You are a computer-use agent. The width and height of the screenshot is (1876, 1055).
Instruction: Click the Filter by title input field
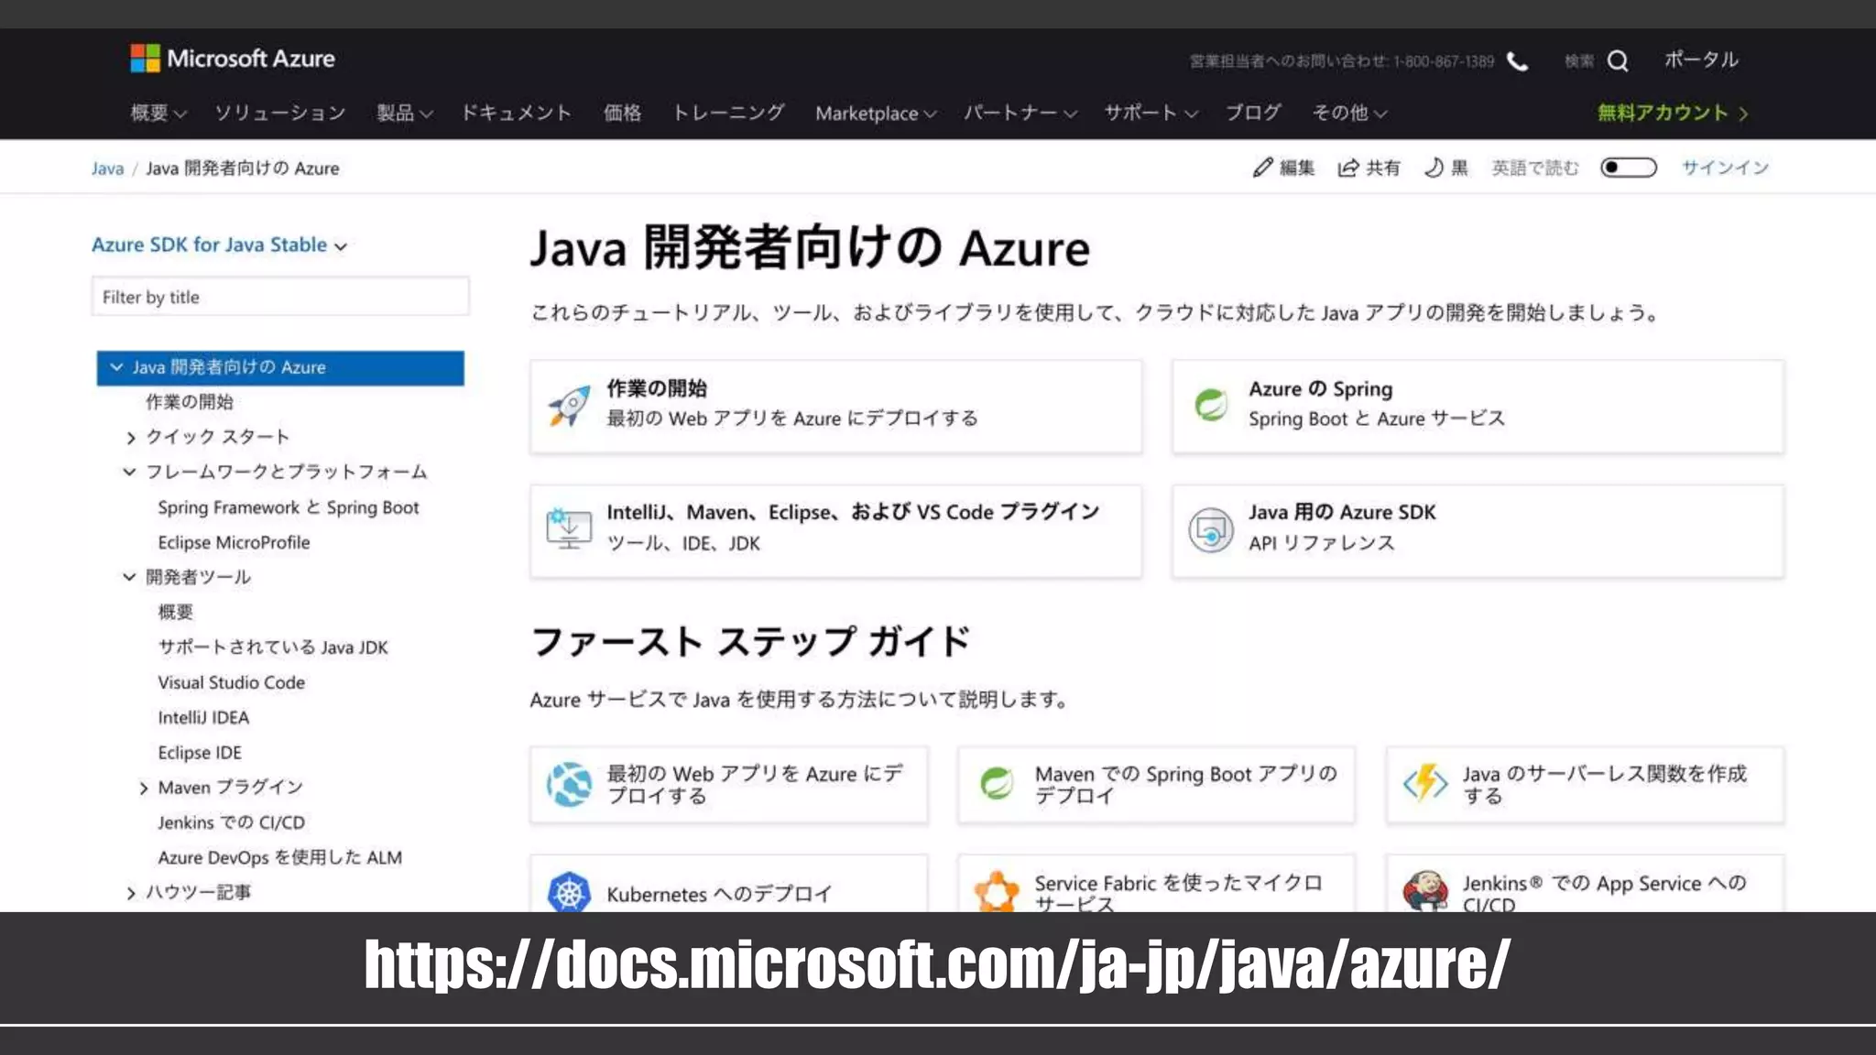[x=280, y=297]
